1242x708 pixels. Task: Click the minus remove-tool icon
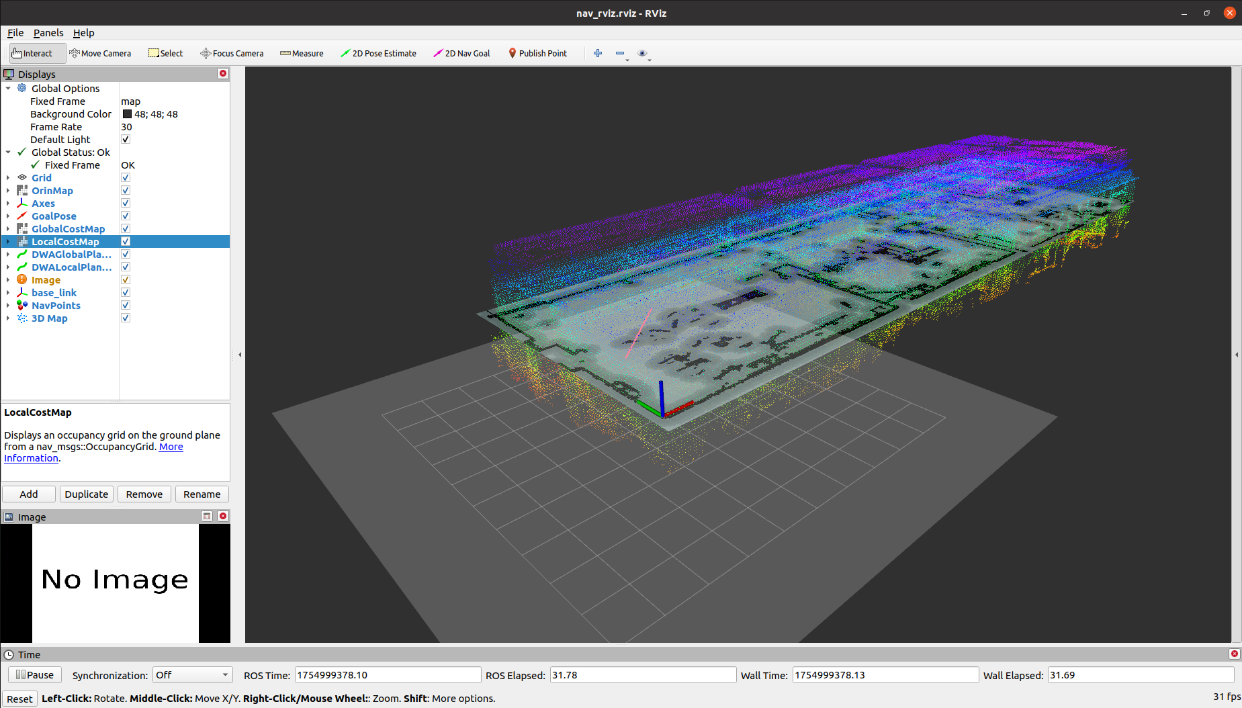(x=620, y=53)
